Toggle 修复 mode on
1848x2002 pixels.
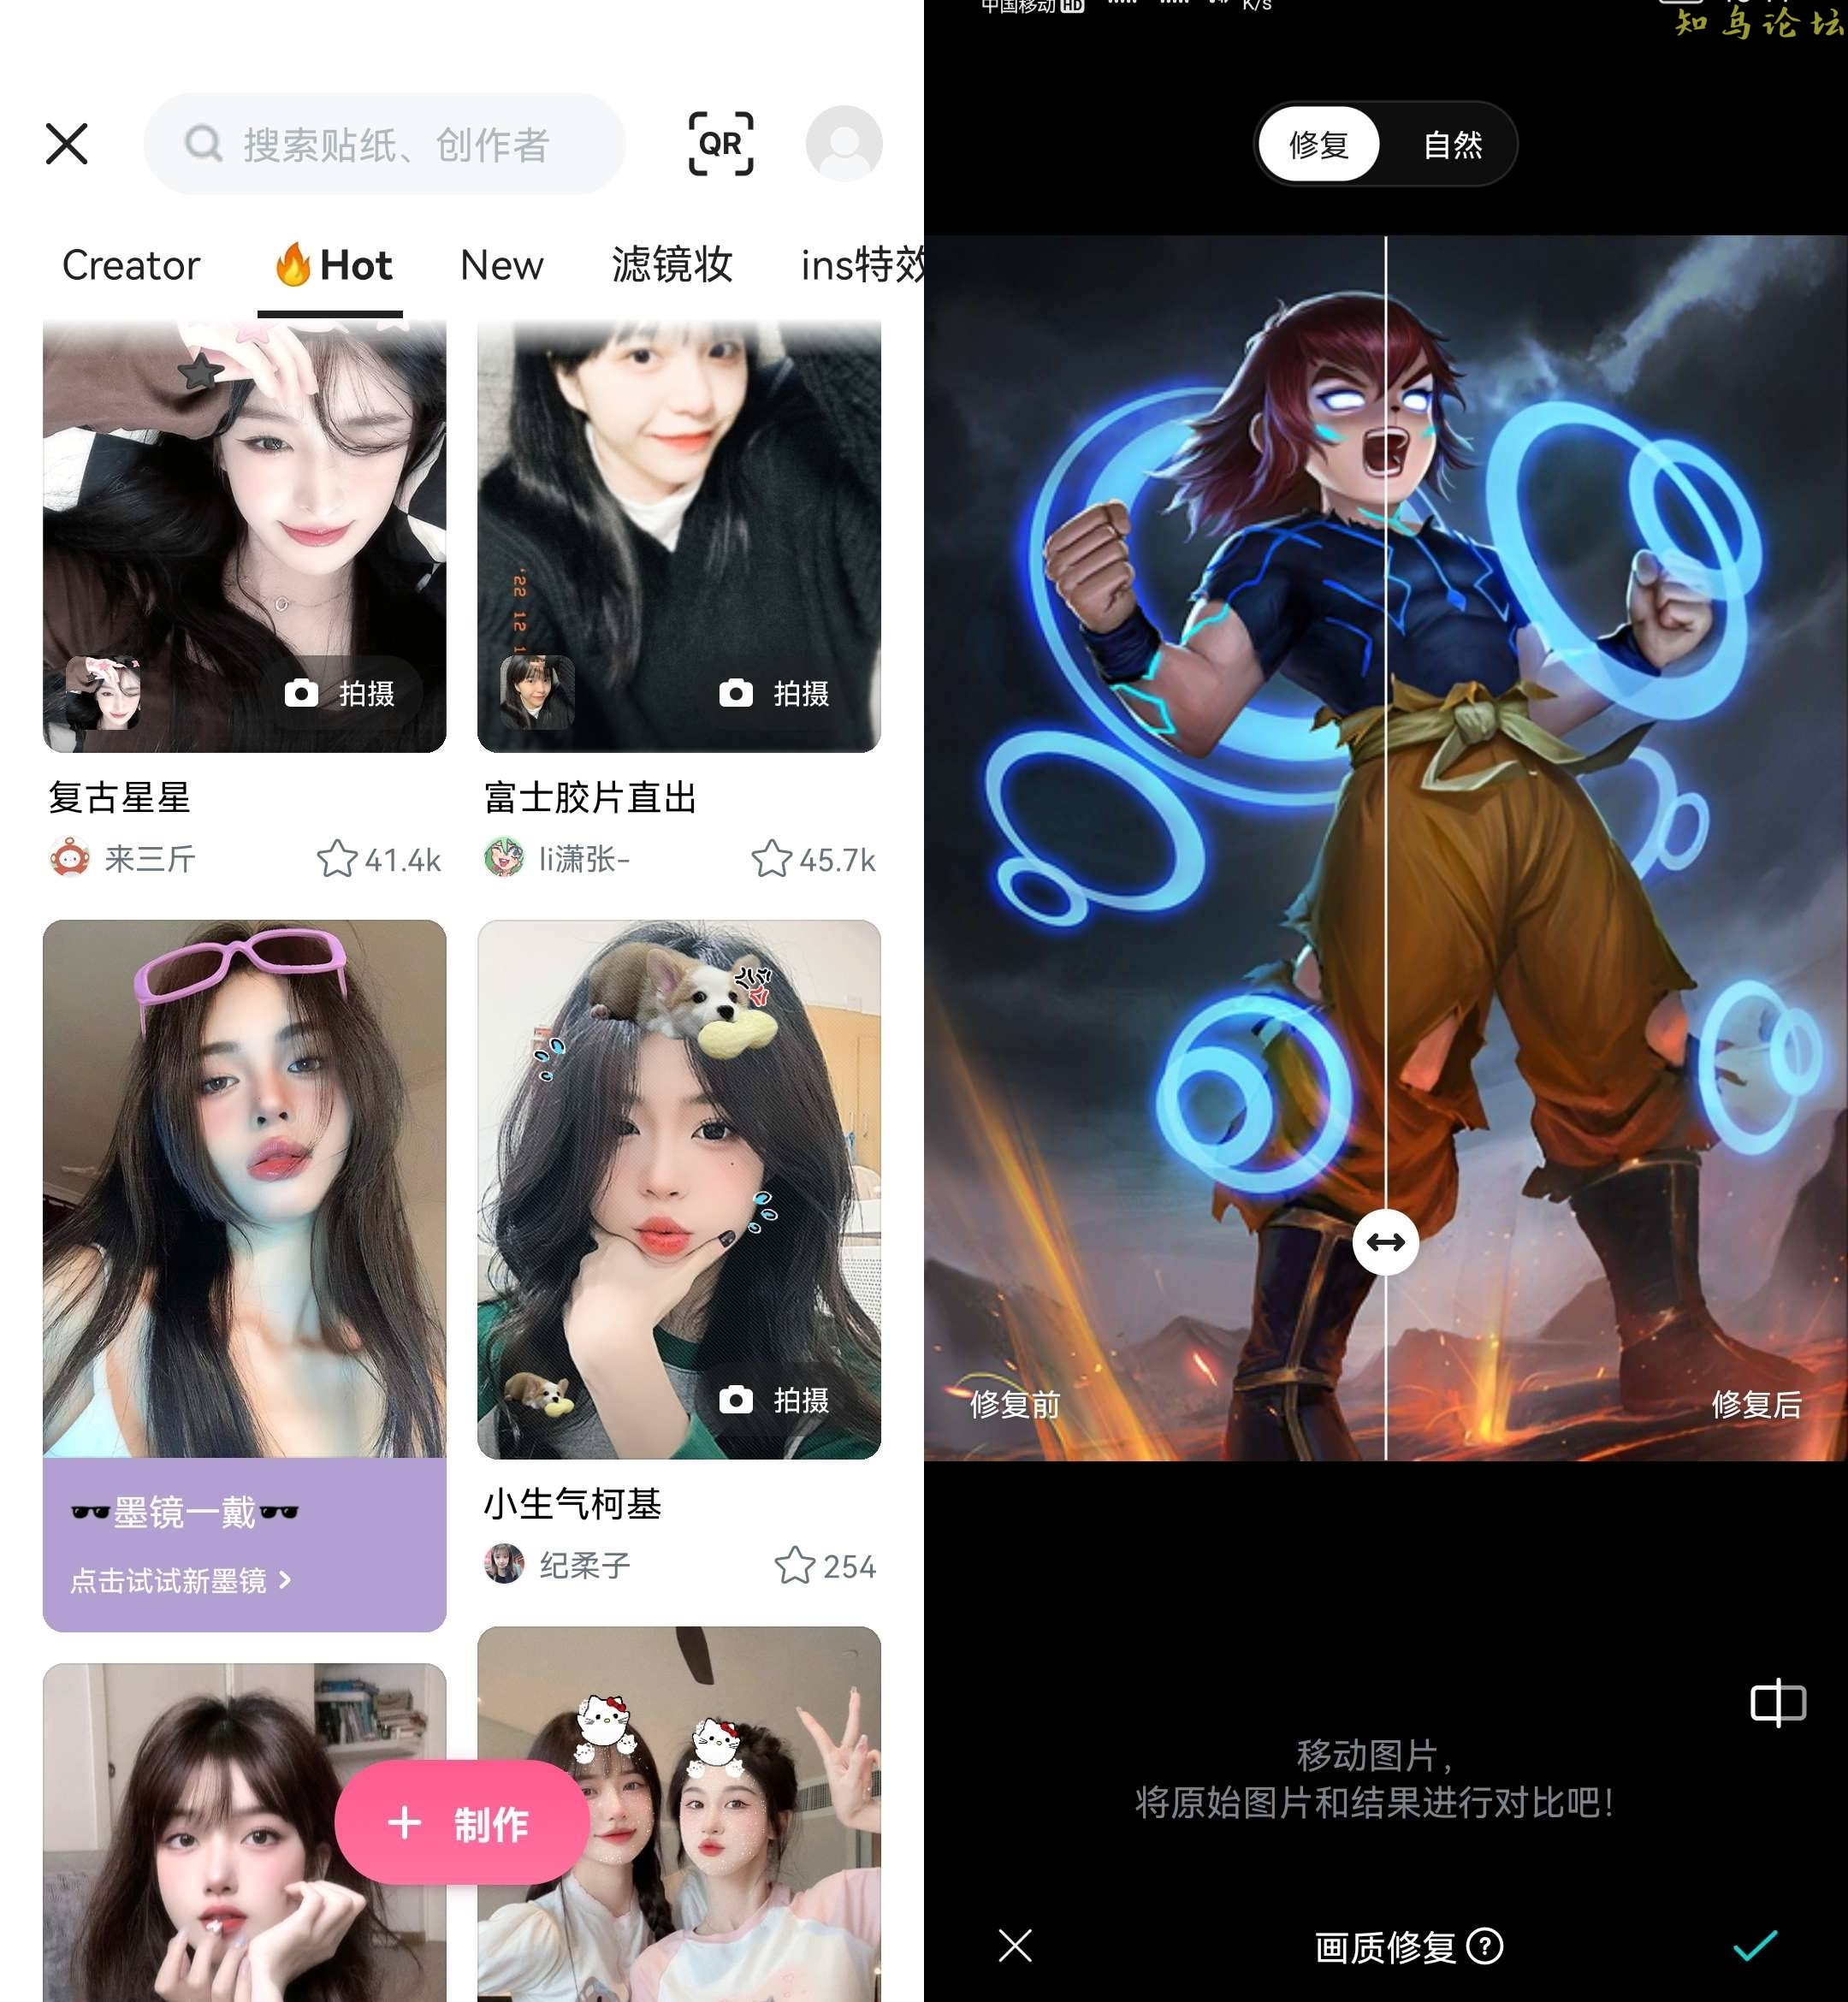pyautogui.click(x=1320, y=145)
